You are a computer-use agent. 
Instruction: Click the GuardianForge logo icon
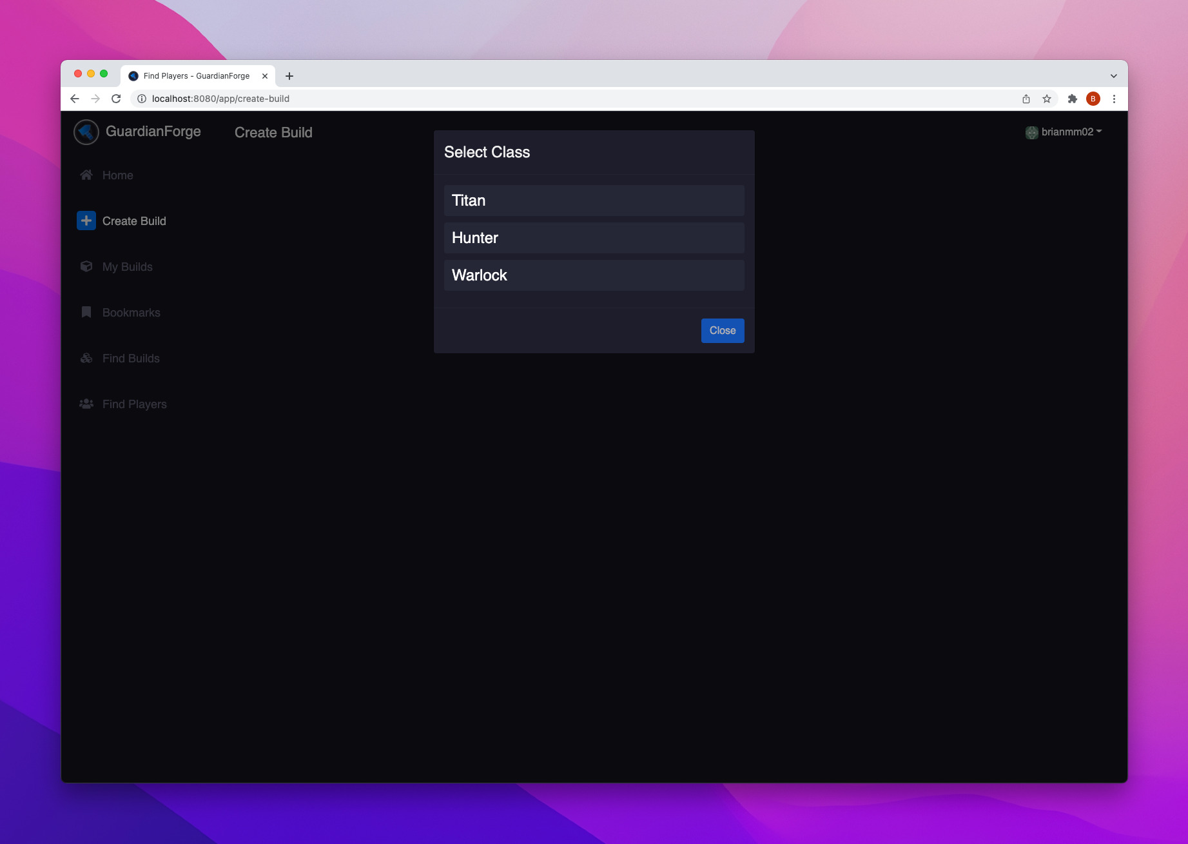[x=86, y=132]
